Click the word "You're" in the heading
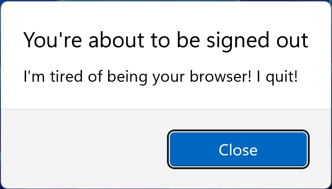 (x=52, y=40)
